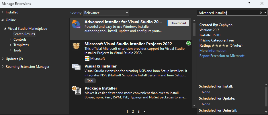The image size is (268, 115).
Task: Click the Created By: Caphyon text
Action: 216,25
